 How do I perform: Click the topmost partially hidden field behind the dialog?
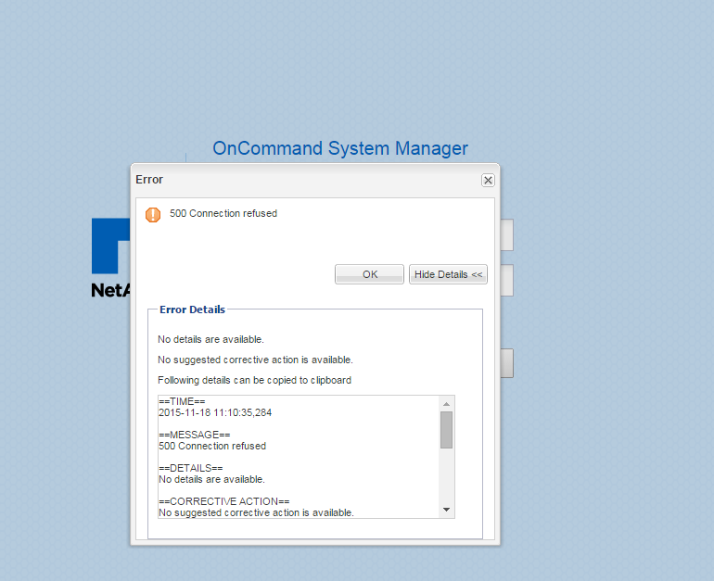click(x=506, y=235)
